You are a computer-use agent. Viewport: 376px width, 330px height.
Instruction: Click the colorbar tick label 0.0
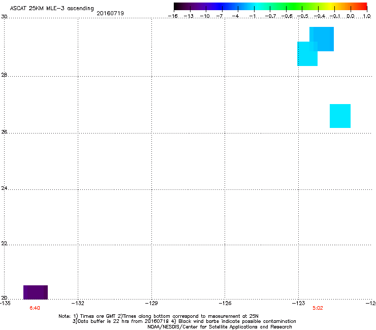(351, 16)
